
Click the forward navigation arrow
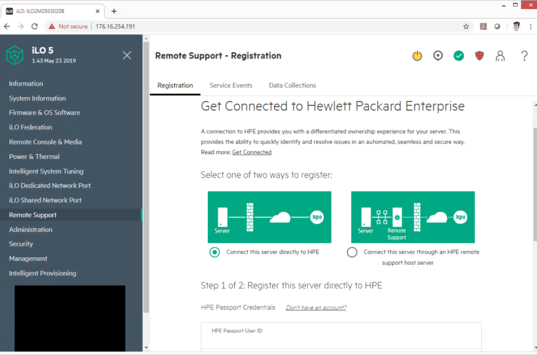coord(21,26)
